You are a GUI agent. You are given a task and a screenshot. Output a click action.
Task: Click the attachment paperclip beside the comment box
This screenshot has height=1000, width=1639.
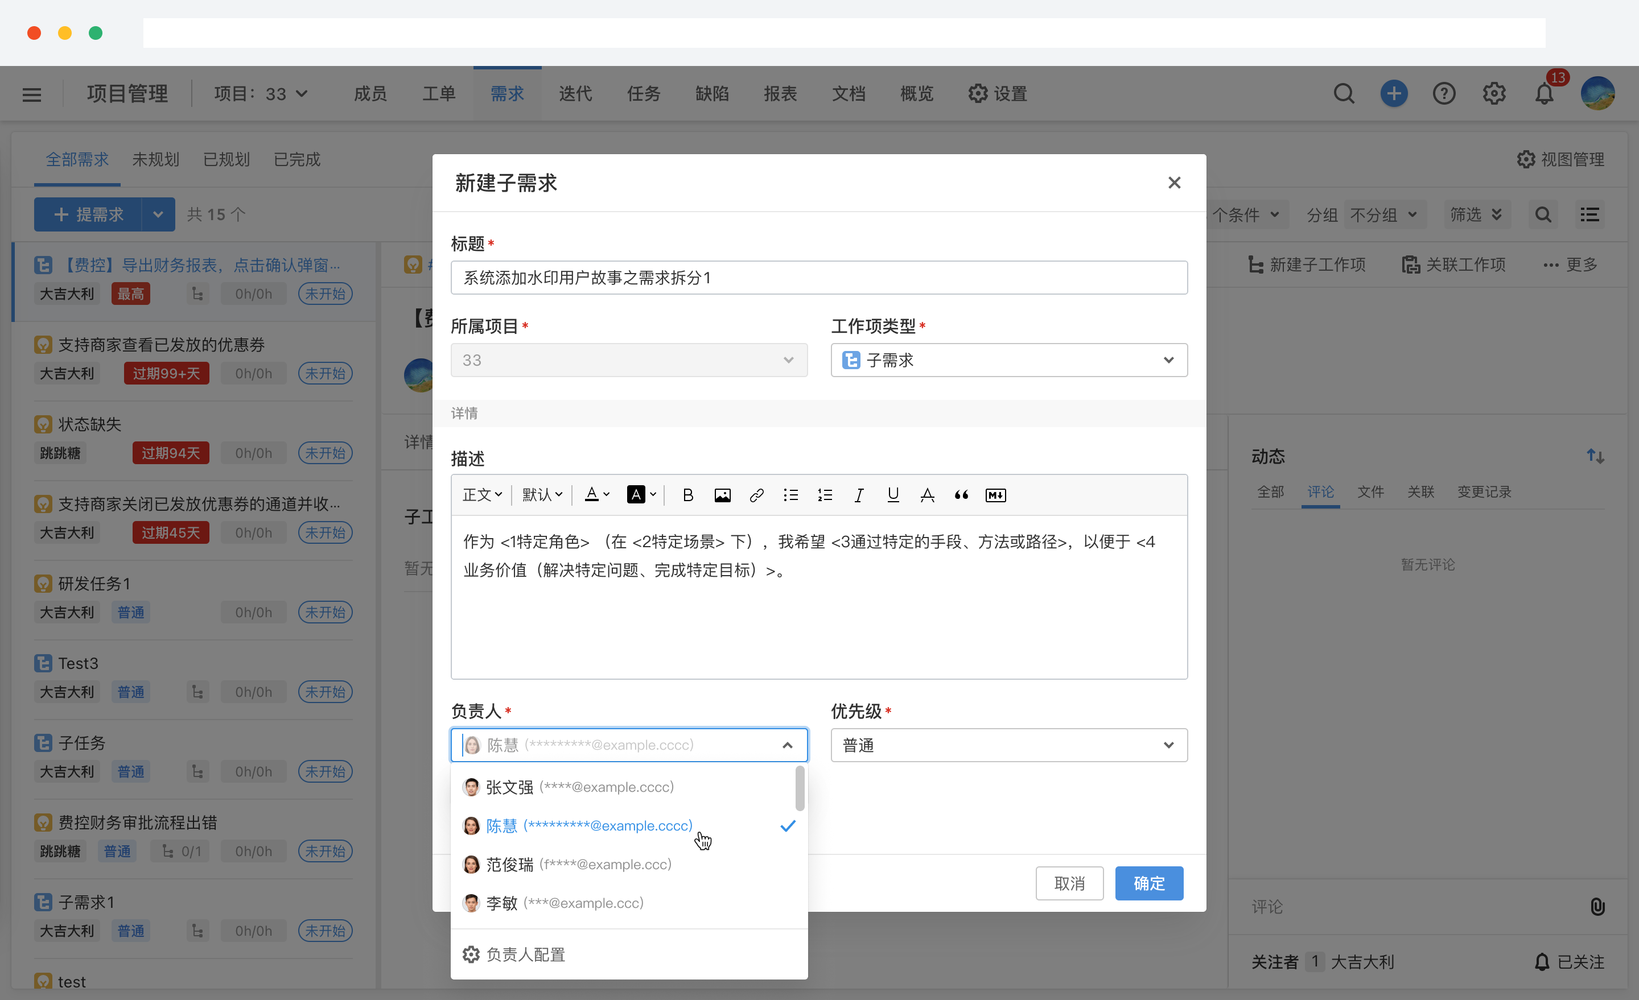pos(1599,906)
